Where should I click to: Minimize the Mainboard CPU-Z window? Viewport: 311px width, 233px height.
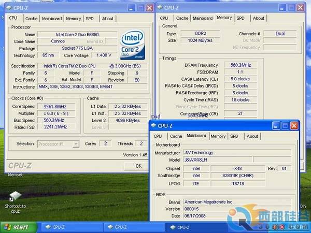(276, 126)
